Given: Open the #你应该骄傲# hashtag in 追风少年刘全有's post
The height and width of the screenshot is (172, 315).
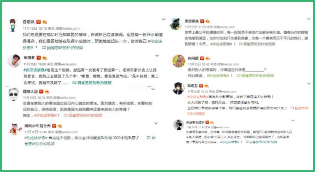Looking at the screenshot, I should (36, 138).
